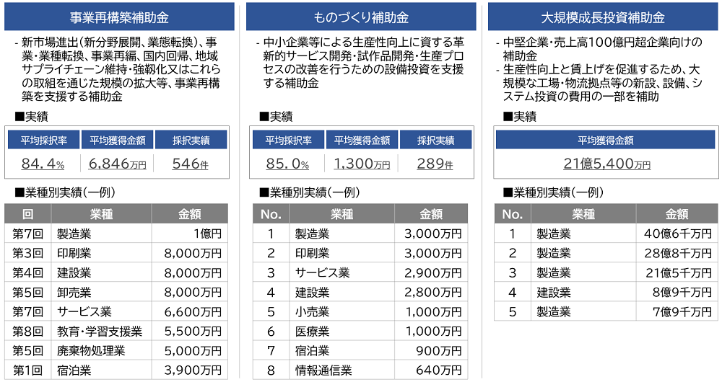
Task: Select the 40億6千万円 amount cell
Action: point(677,234)
